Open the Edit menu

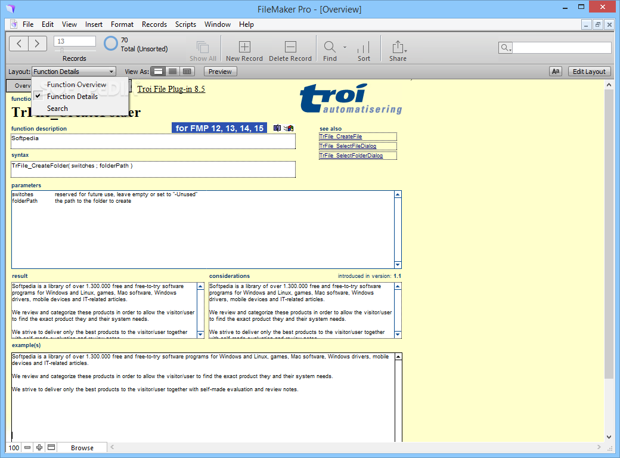click(x=48, y=24)
